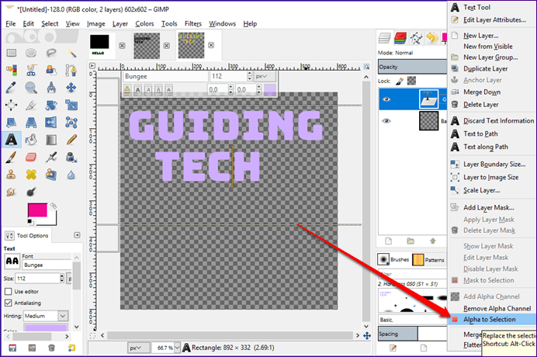
Task: Select the Pencil tool
Action: tap(71, 140)
